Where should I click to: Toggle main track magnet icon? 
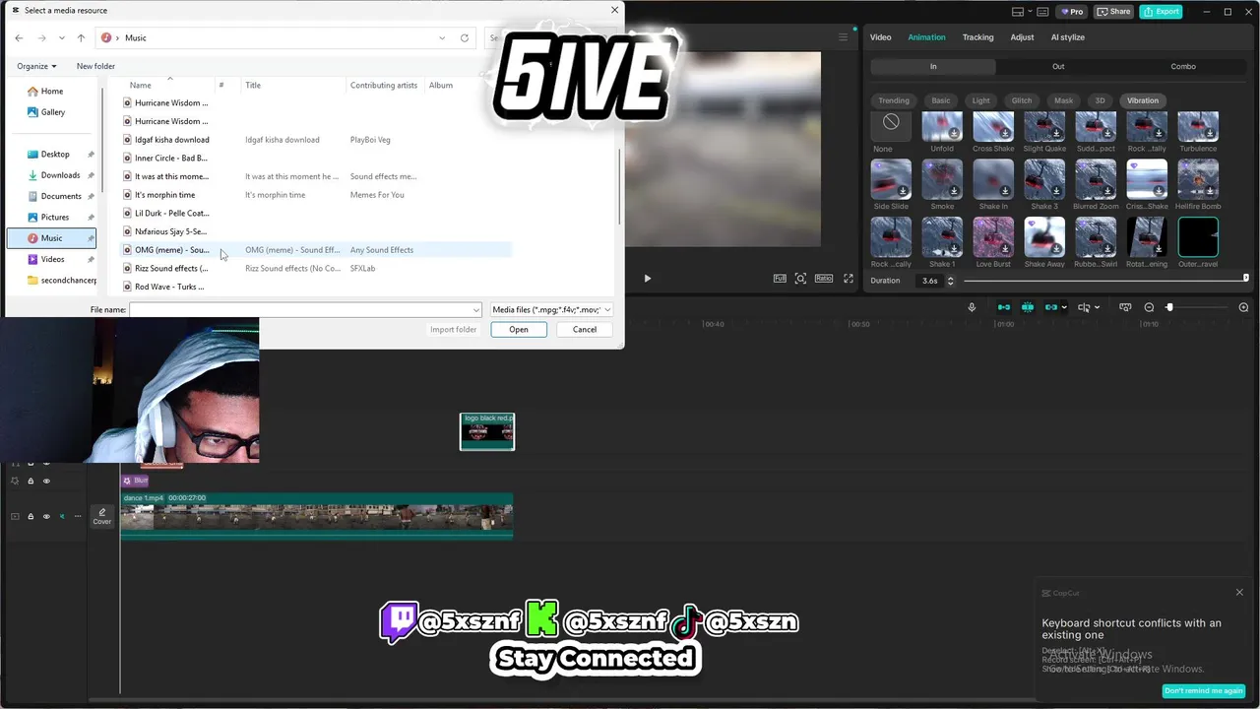pos(1004,307)
